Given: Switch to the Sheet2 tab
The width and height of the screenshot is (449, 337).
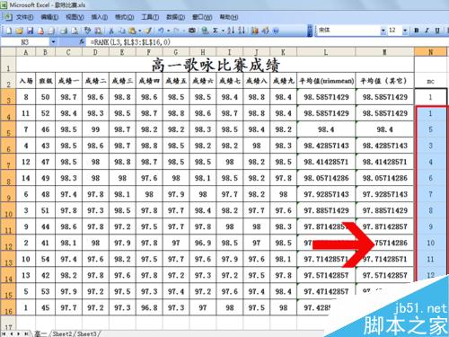Looking at the screenshot, I should 62,333.
